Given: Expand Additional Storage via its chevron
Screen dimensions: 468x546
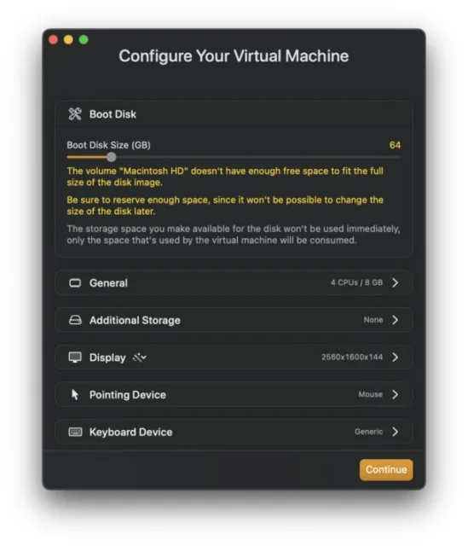Looking at the screenshot, I should 395,320.
